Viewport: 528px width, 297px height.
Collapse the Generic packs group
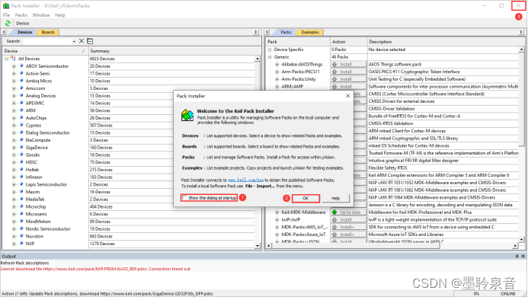click(x=270, y=57)
